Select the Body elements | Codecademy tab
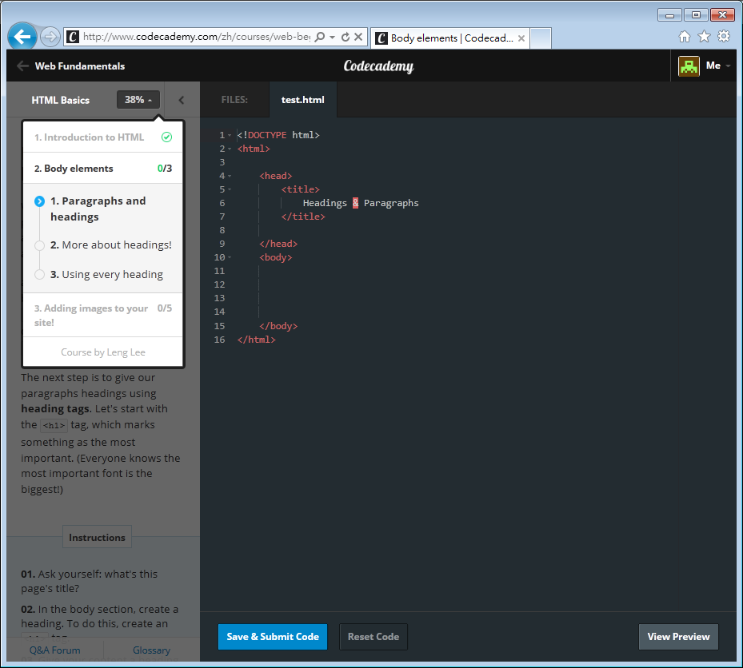The height and width of the screenshot is (668, 743). [449, 38]
